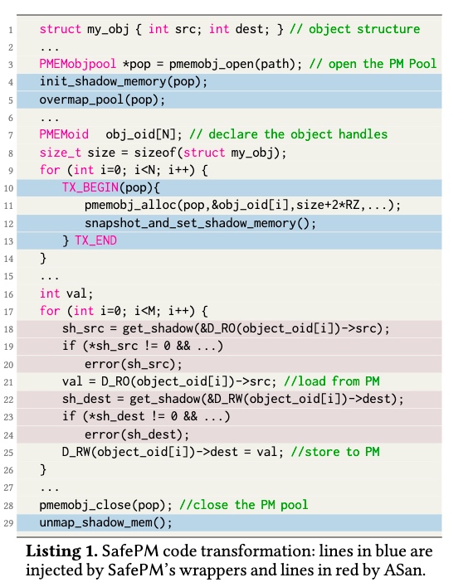Select the overmap_pool(pop) code line
473x587 pixels.
[229, 100]
